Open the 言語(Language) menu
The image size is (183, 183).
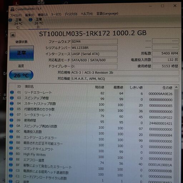tap(107, 14)
